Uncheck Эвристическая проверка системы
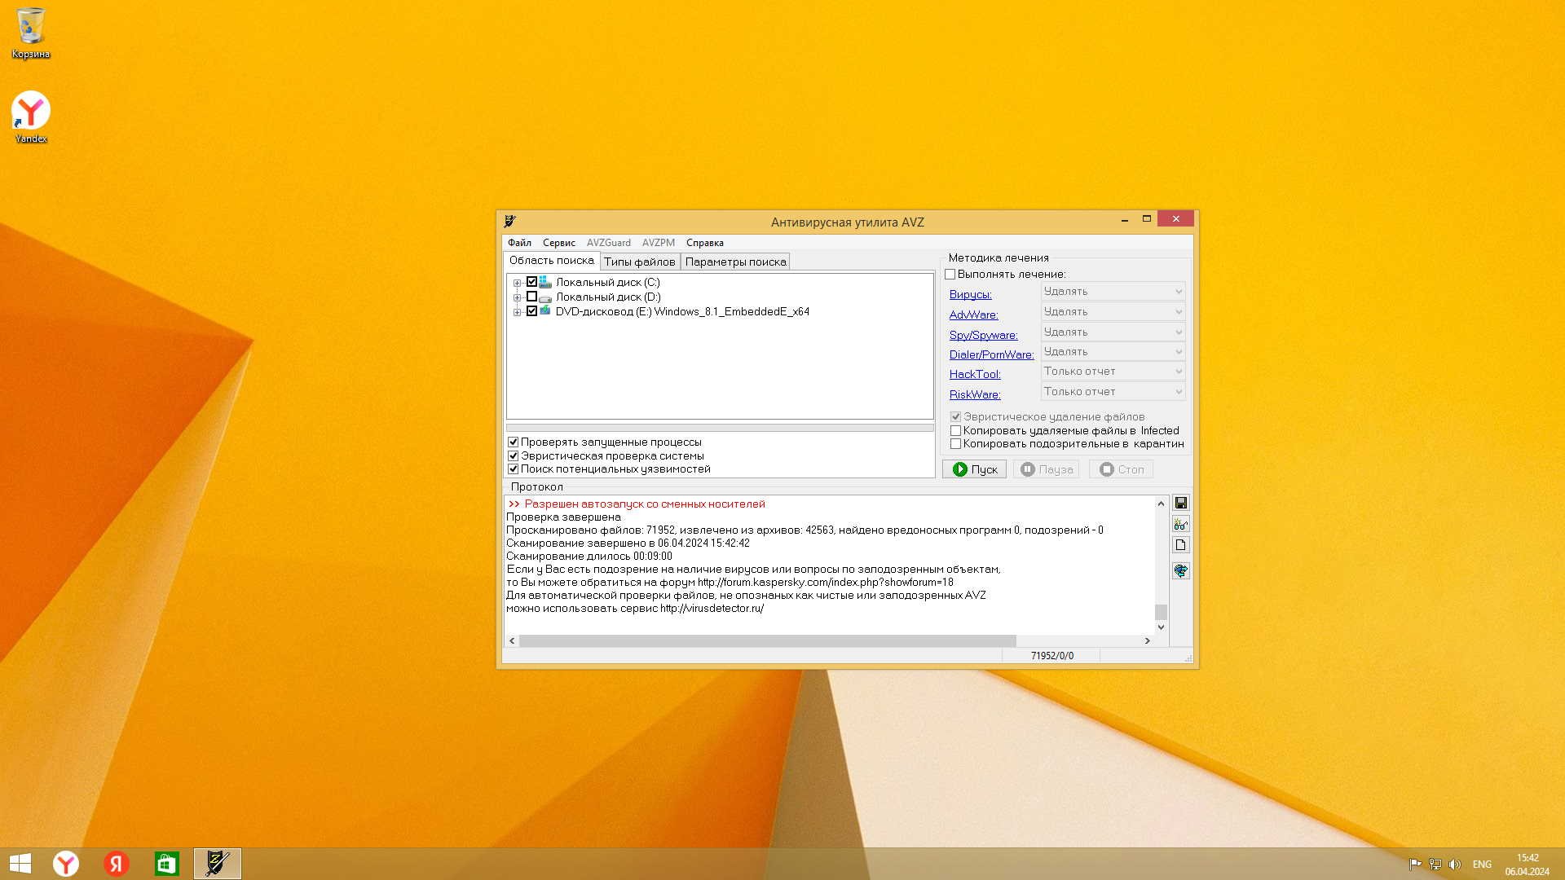Image resolution: width=1565 pixels, height=880 pixels. [514, 456]
